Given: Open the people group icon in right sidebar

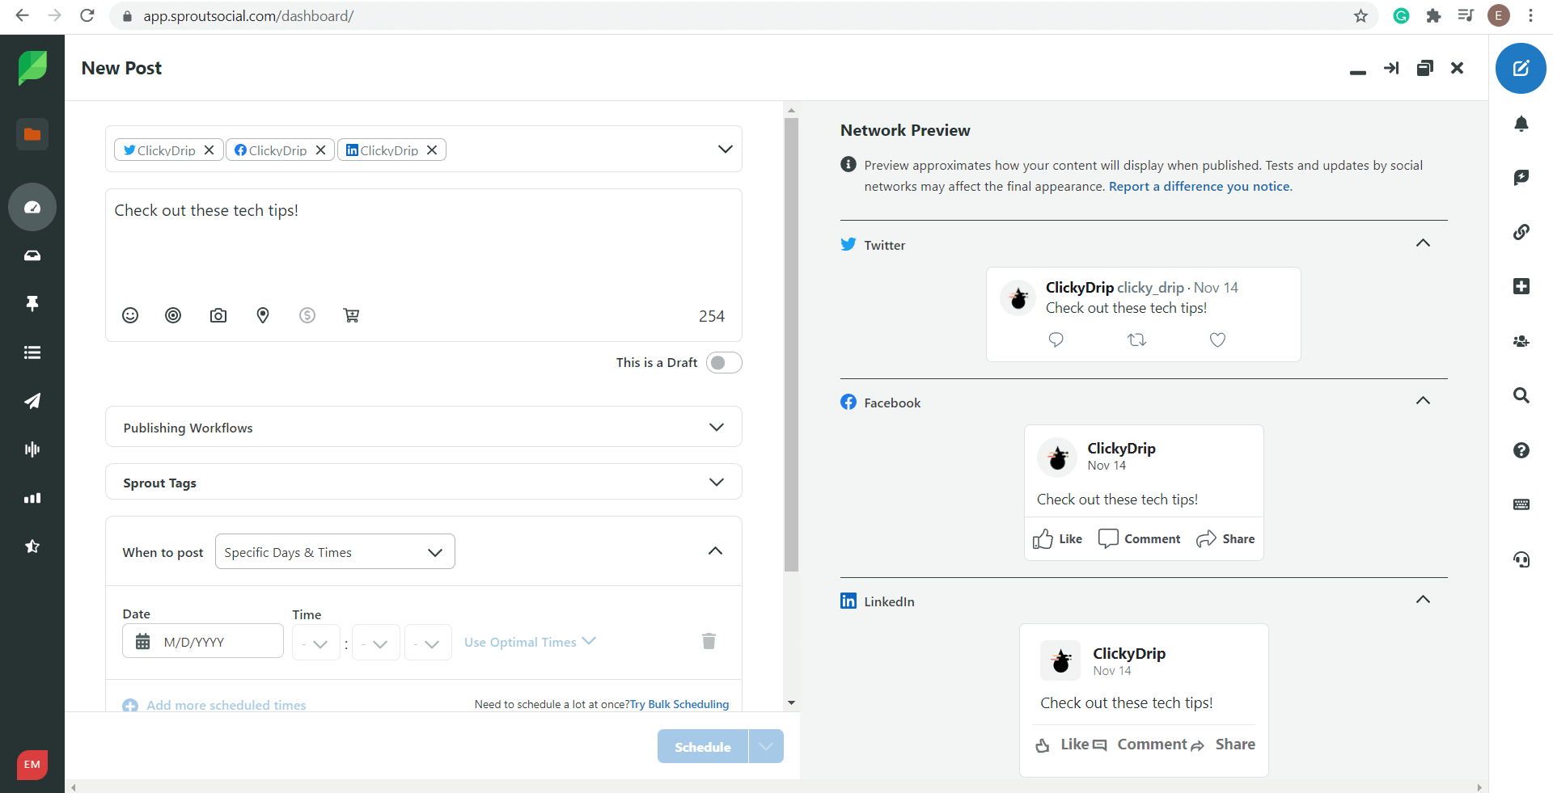Looking at the screenshot, I should pyautogui.click(x=1521, y=341).
